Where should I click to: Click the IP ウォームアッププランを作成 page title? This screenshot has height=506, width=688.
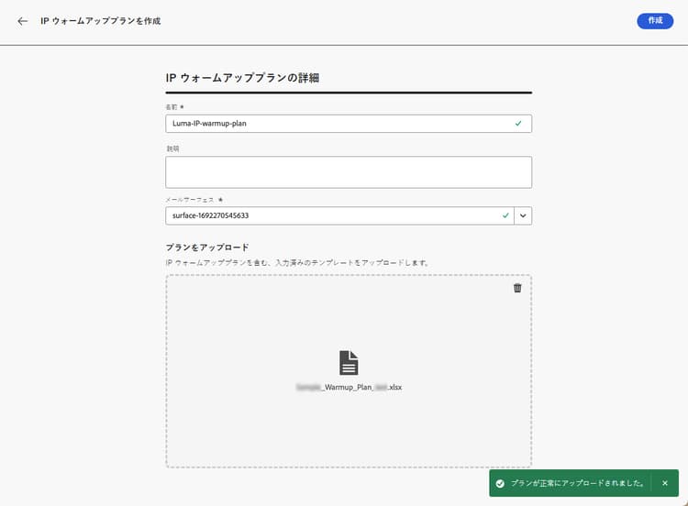tap(101, 21)
